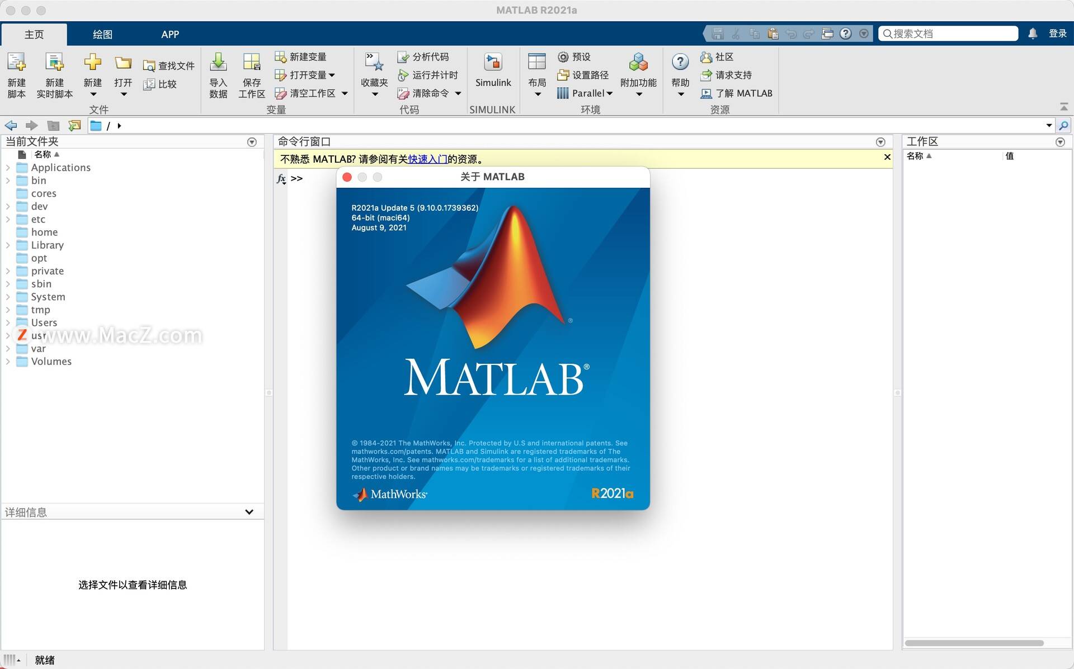This screenshot has height=669, width=1074.
Task: Click the 登录 sign-in button
Action: (1057, 34)
